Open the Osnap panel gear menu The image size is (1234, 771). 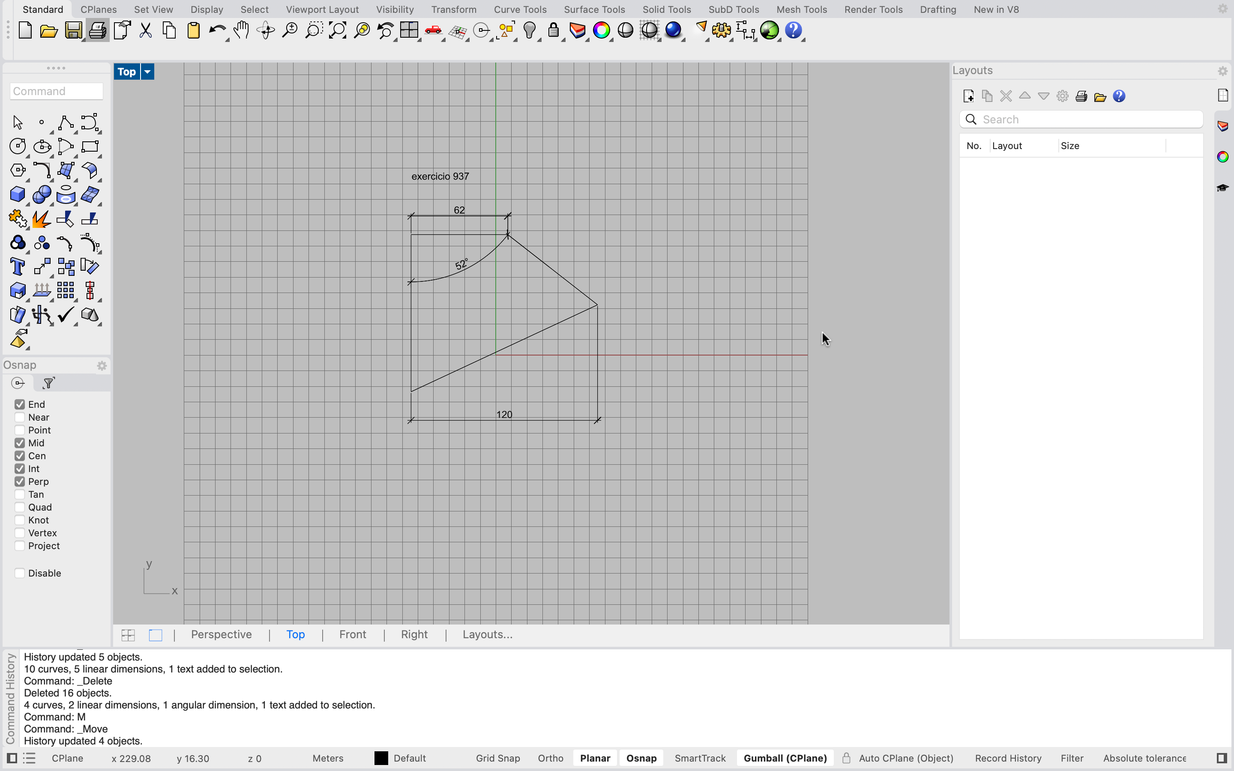(x=102, y=366)
